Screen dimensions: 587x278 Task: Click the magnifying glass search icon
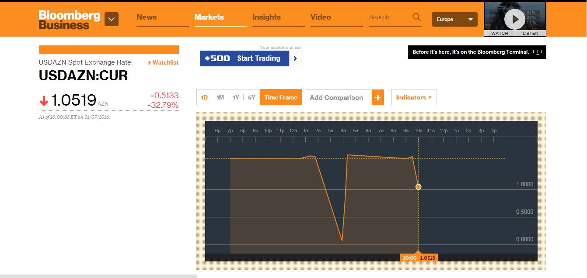click(416, 17)
